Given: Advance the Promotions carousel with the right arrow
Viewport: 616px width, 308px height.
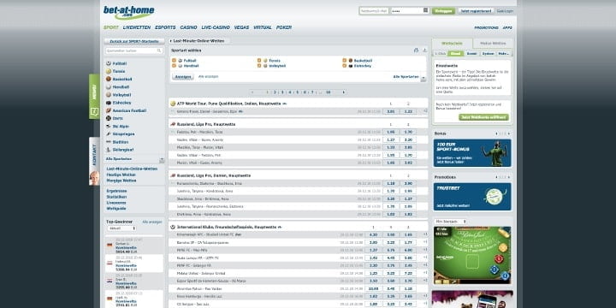Looking at the screenshot, I should pyautogui.click(x=509, y=177).
